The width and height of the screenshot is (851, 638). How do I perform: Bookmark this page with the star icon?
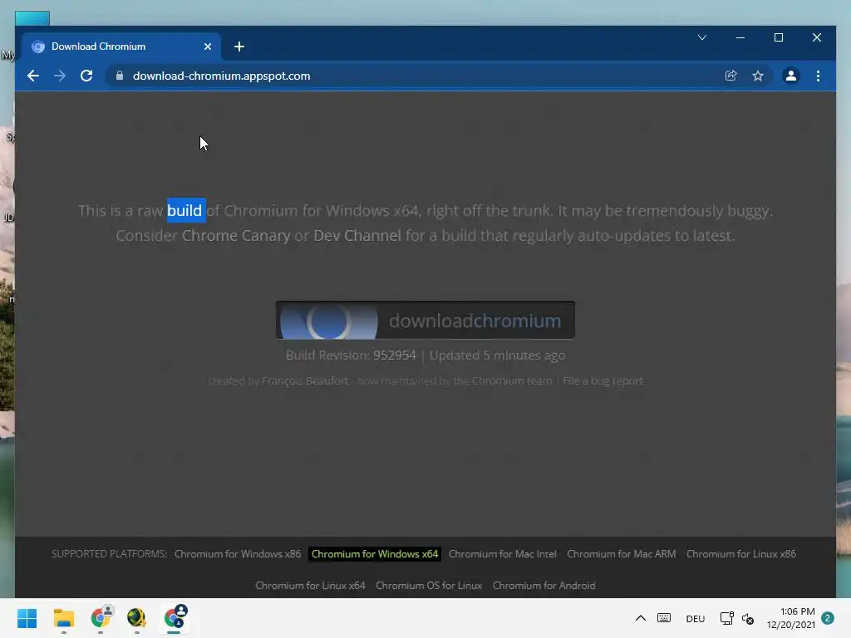point(758,76)
